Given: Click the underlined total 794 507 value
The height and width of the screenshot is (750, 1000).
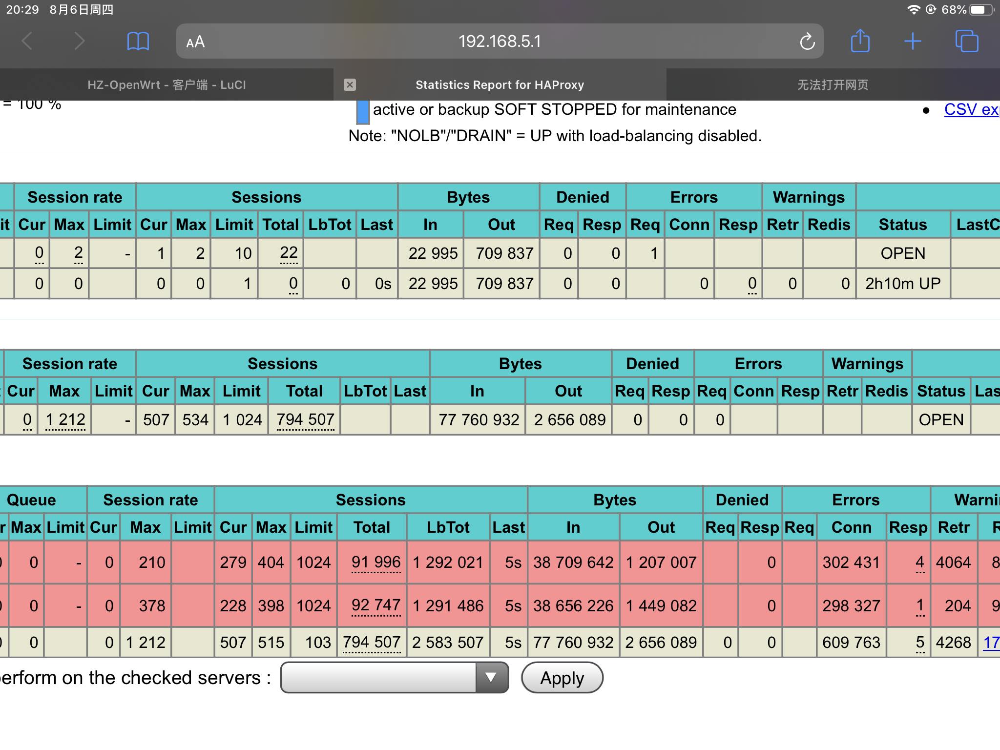Looking at the screenshot, I should click(305, 419).
